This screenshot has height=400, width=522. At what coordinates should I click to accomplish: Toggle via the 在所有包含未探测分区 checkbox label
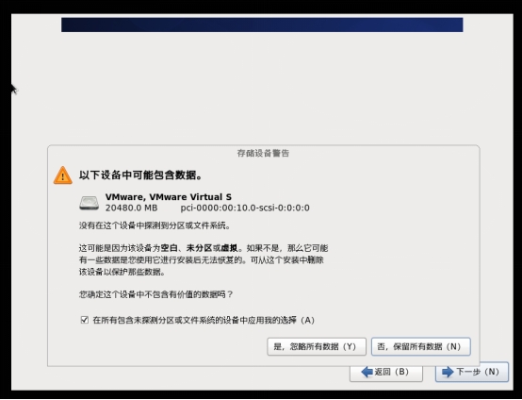click(204, 321)
